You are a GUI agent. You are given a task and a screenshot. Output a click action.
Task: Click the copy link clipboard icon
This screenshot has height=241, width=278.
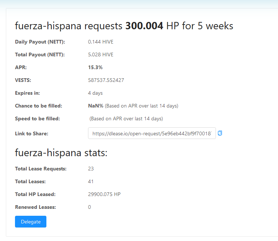pos(220,133)
